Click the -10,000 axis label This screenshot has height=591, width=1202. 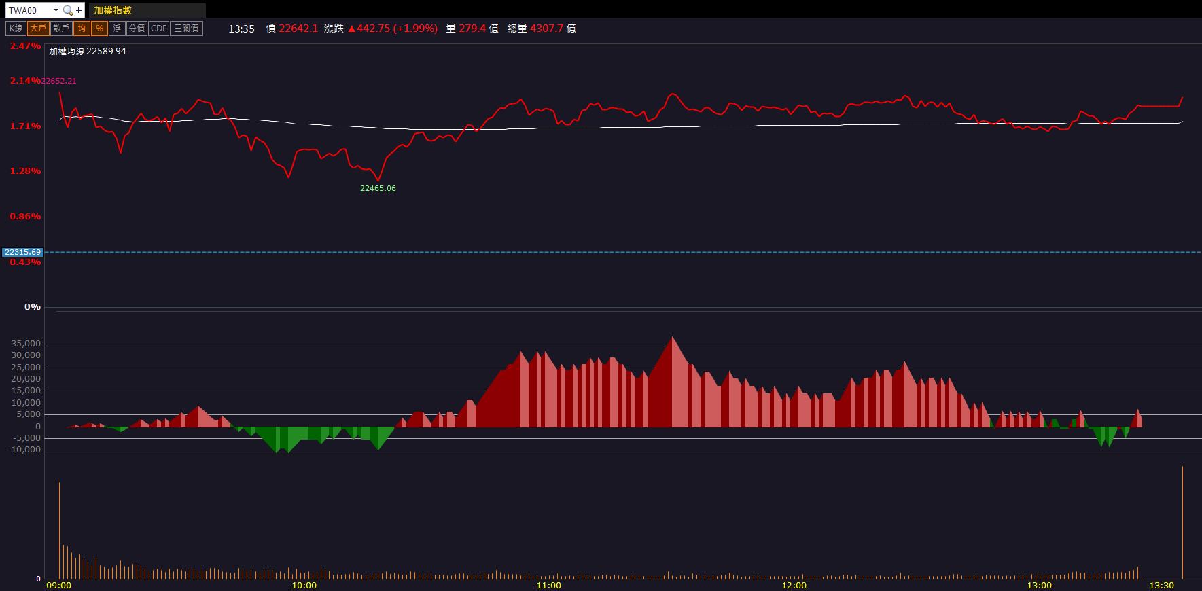pyautogui.click(x=24, y=450)
